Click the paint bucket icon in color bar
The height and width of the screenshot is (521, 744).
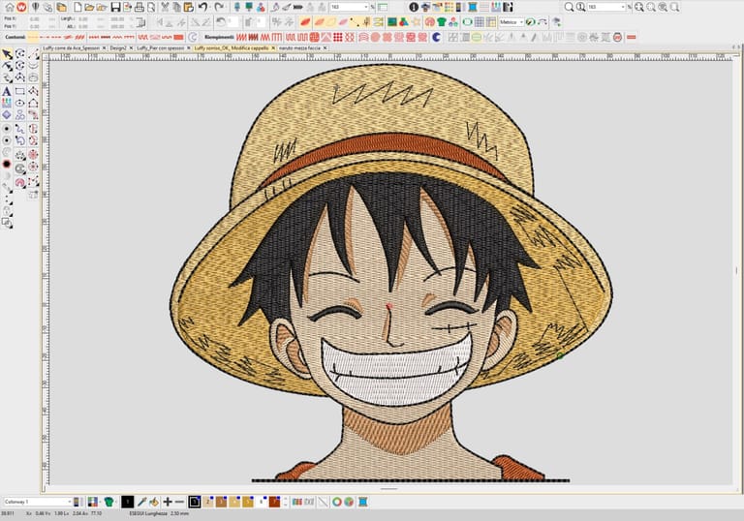pyautogui.click(x=154, y=502)
